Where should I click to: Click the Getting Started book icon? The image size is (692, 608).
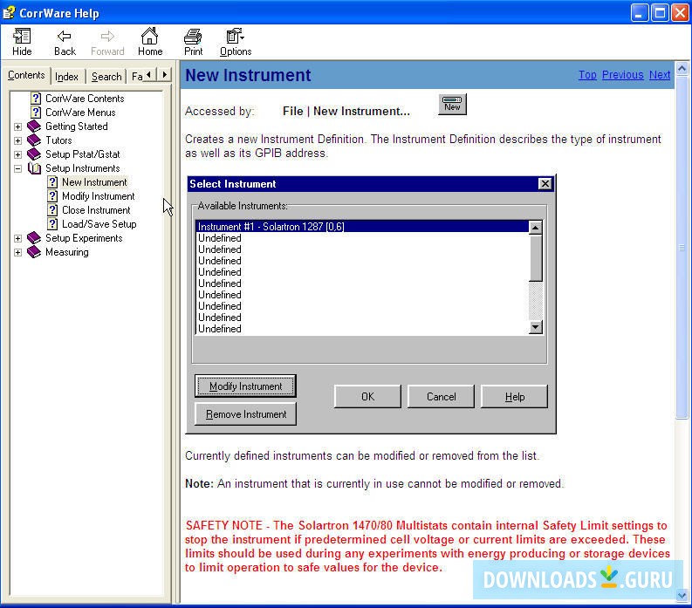[33, 126]
